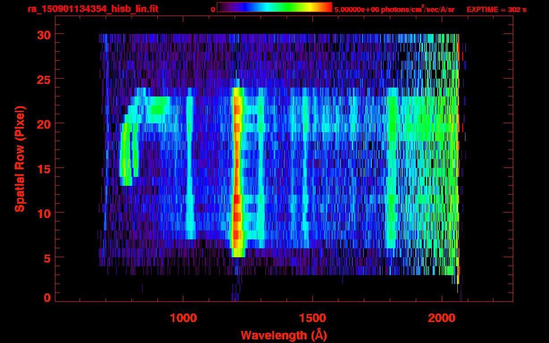Click the file name ra_150901134354_hisb_lin.fit
The image size is (549, 343).
point(93,9)
